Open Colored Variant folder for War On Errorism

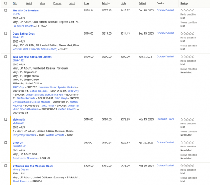tap(165, 10)
